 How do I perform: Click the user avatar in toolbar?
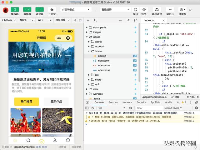[x=6, y=10]
